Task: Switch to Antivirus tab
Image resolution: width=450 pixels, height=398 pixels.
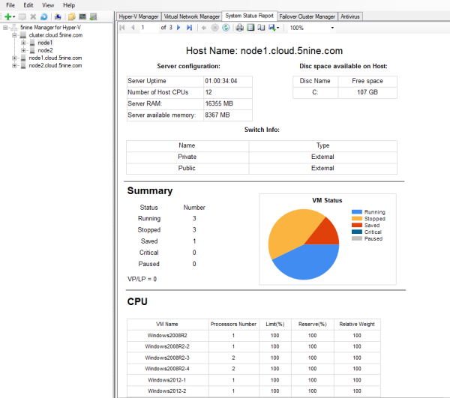Action: 350,16
